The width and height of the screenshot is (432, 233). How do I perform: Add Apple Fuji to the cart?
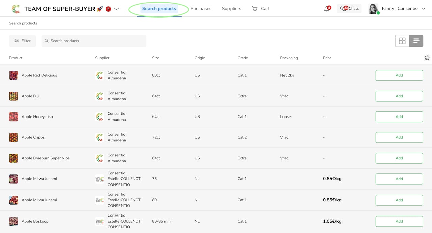[399, 96]
